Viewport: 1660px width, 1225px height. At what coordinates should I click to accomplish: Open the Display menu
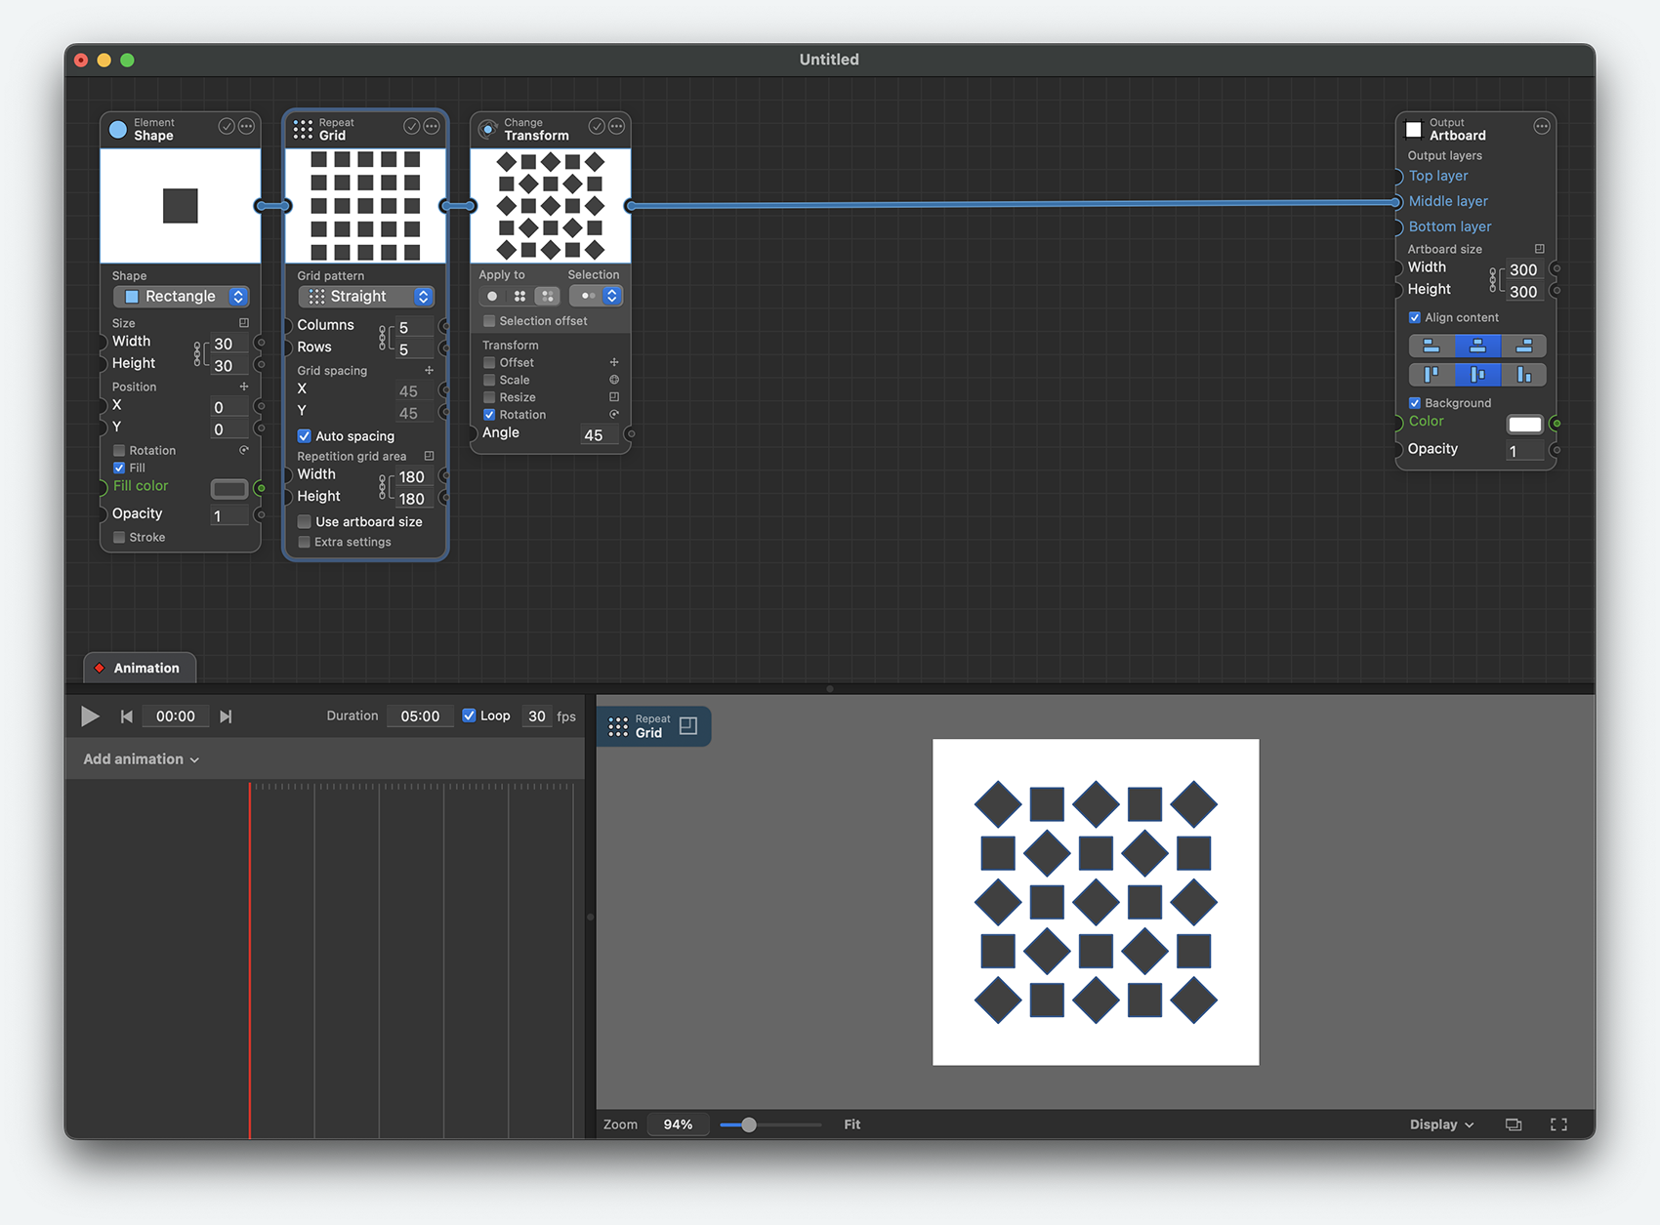(1440, 1124)
